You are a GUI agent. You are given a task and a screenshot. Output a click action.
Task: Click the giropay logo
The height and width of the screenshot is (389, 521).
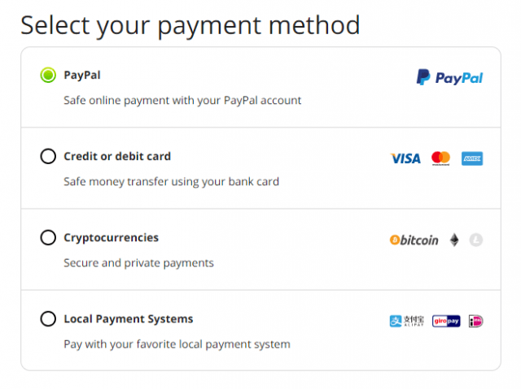point(446,321)
